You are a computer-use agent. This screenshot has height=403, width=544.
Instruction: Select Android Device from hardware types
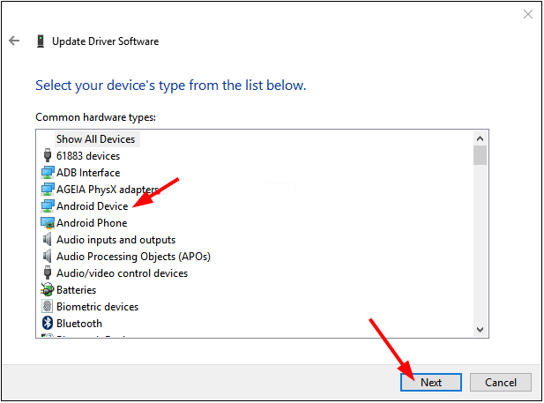coord(93,206)
